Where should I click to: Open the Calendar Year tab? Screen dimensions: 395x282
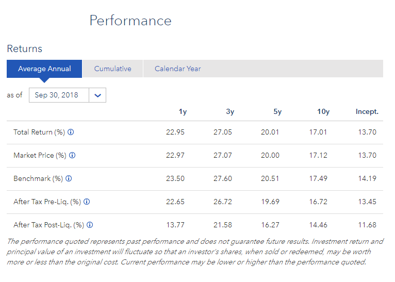coord(177,69)
